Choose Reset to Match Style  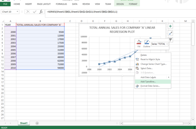[x=153, y=59]
